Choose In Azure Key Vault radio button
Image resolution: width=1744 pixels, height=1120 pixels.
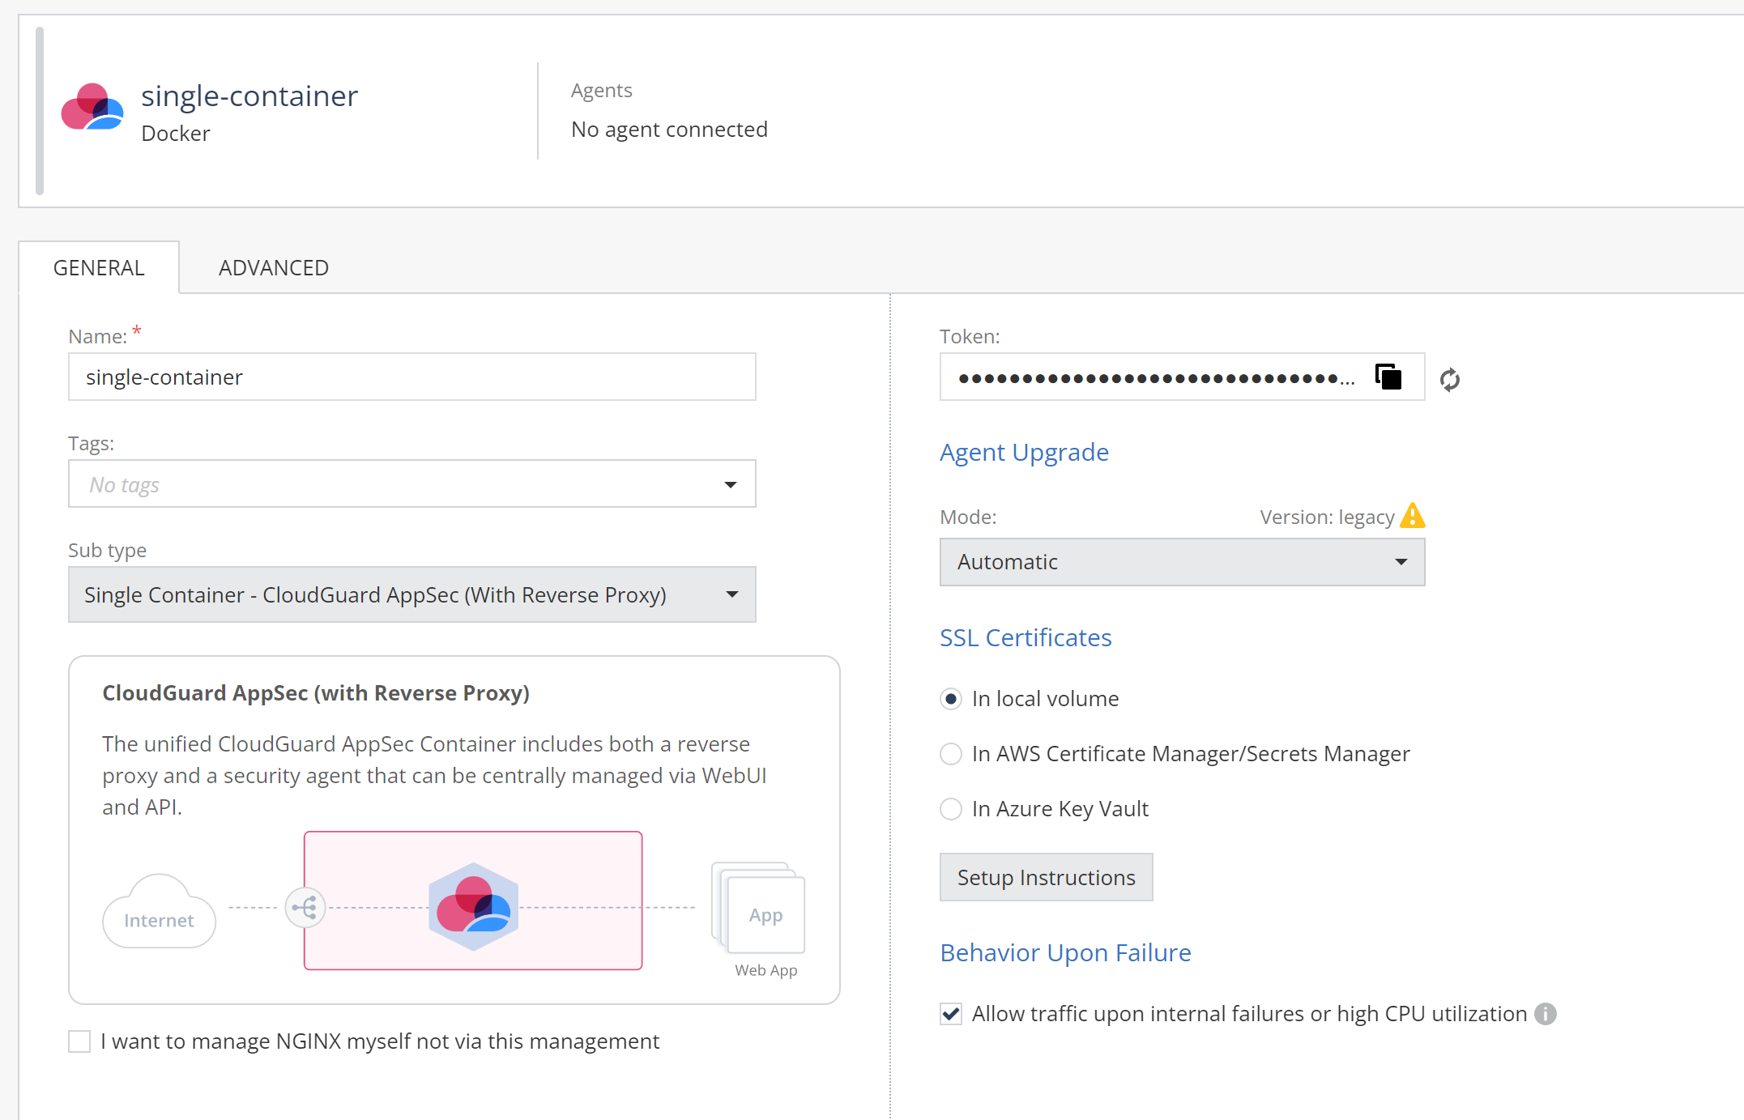[x=951, y=809]
